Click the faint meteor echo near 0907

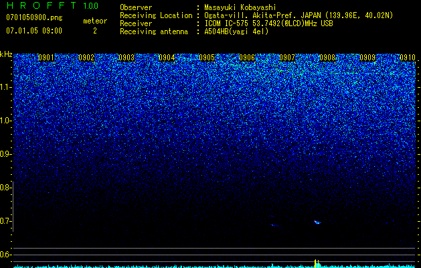click(x=275, y=225)
